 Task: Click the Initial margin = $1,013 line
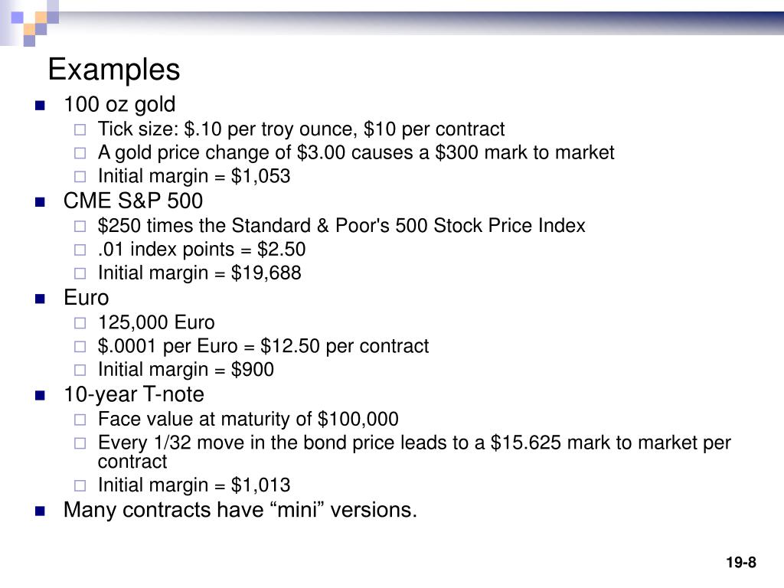(194, 485)
